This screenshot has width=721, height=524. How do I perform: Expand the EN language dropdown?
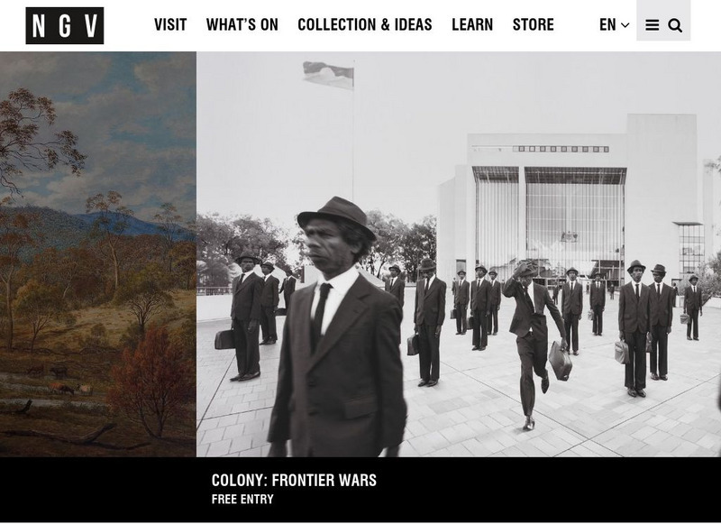615,25
